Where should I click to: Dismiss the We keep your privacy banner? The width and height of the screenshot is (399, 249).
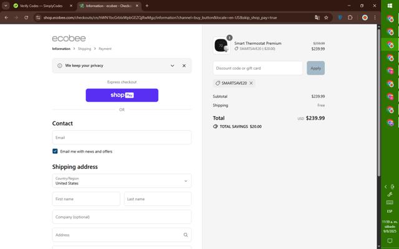coord(184,65)
